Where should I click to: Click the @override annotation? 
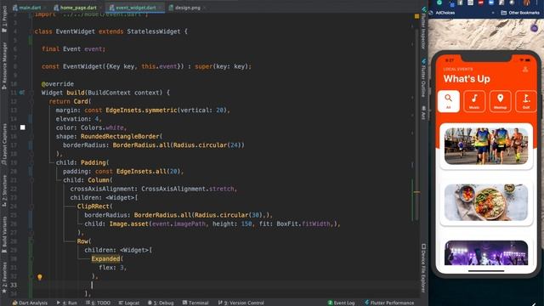click(x=58, y=84)
